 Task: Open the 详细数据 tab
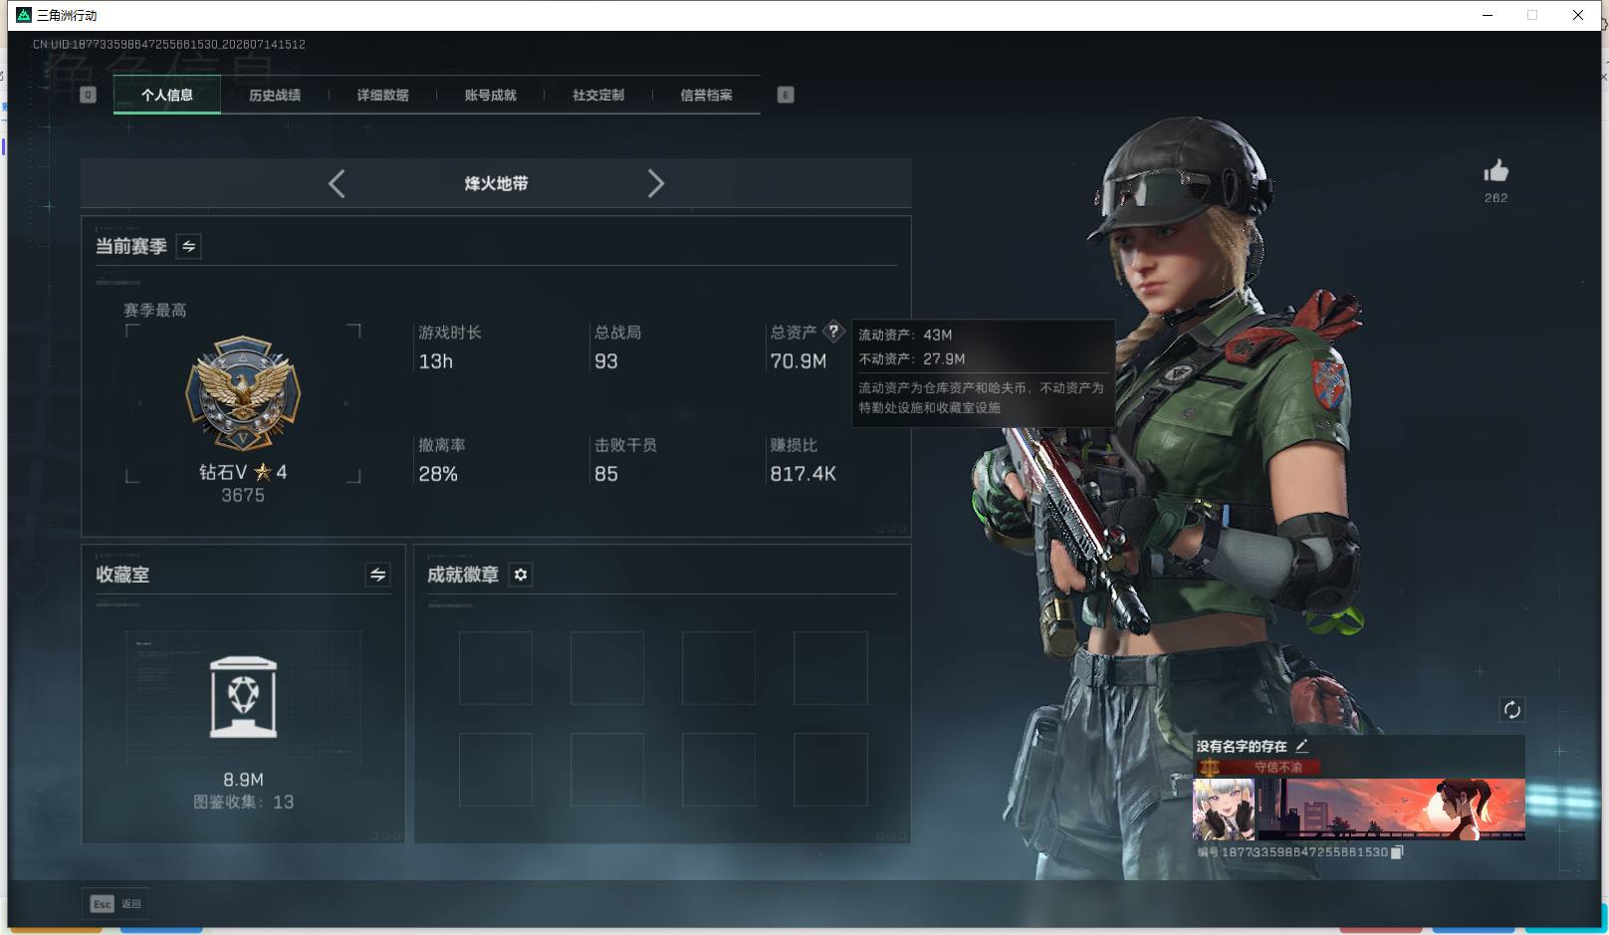[383, 96]
